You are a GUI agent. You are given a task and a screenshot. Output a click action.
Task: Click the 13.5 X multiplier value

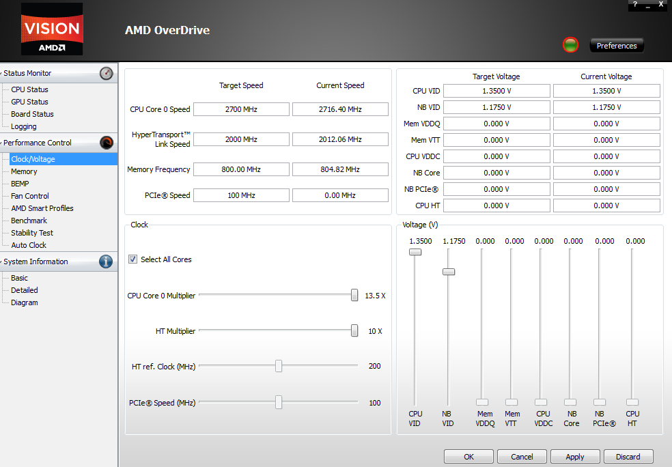(x=375, y=296)
